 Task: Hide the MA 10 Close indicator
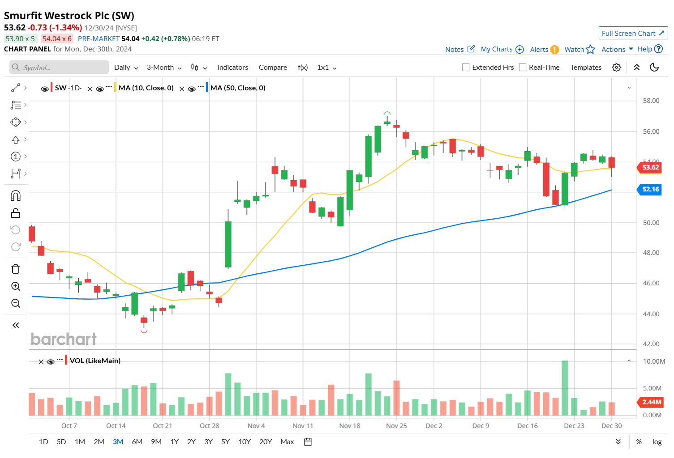100,89
